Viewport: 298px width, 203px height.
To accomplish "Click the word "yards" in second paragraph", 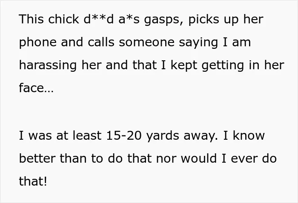I will point(163,136).
